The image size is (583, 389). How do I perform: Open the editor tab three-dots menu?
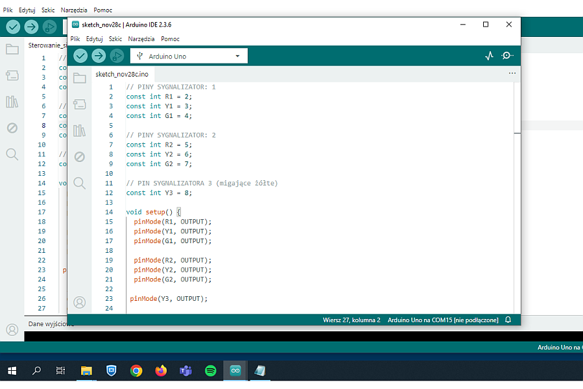tap(512, 74)
